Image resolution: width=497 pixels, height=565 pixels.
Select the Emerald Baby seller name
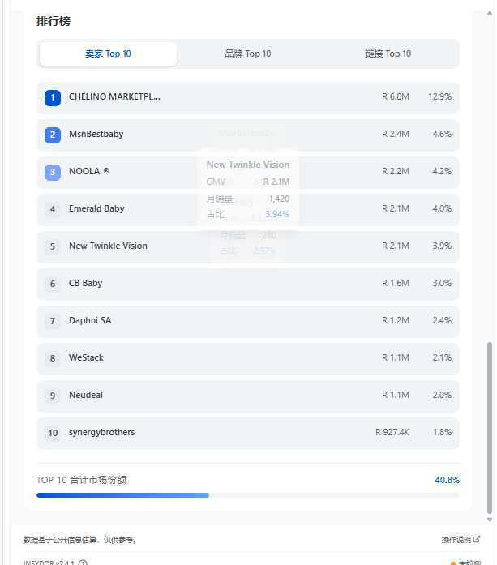(x=96, y=208)
